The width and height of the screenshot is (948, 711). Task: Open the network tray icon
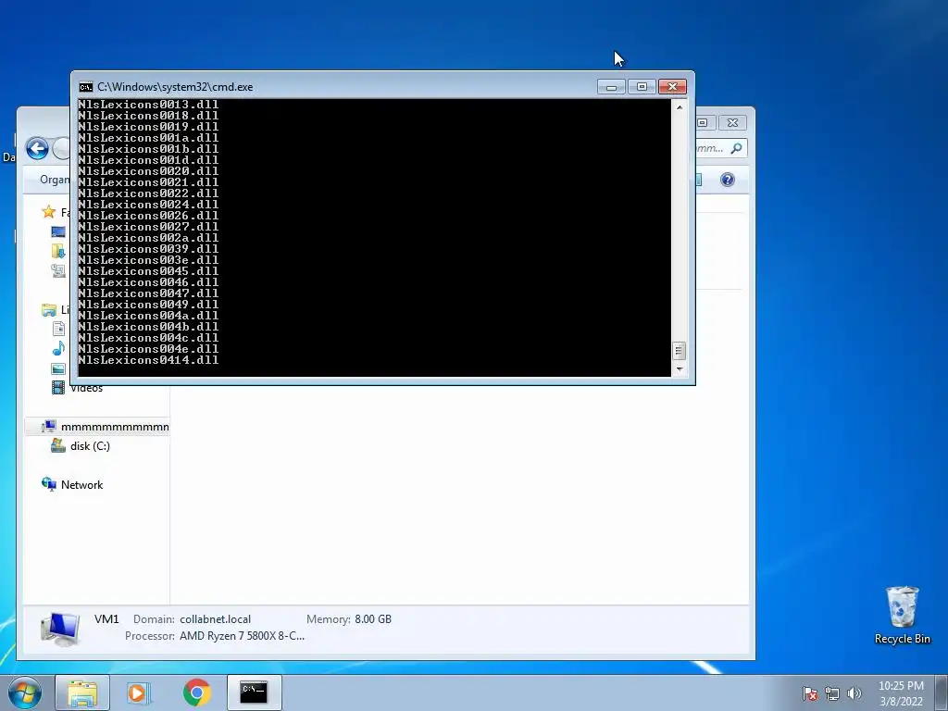832,693
